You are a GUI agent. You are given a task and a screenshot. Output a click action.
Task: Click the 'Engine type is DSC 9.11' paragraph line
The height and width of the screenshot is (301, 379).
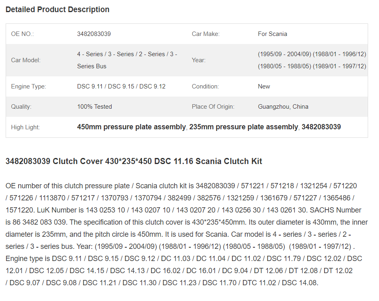coord(184,259)
